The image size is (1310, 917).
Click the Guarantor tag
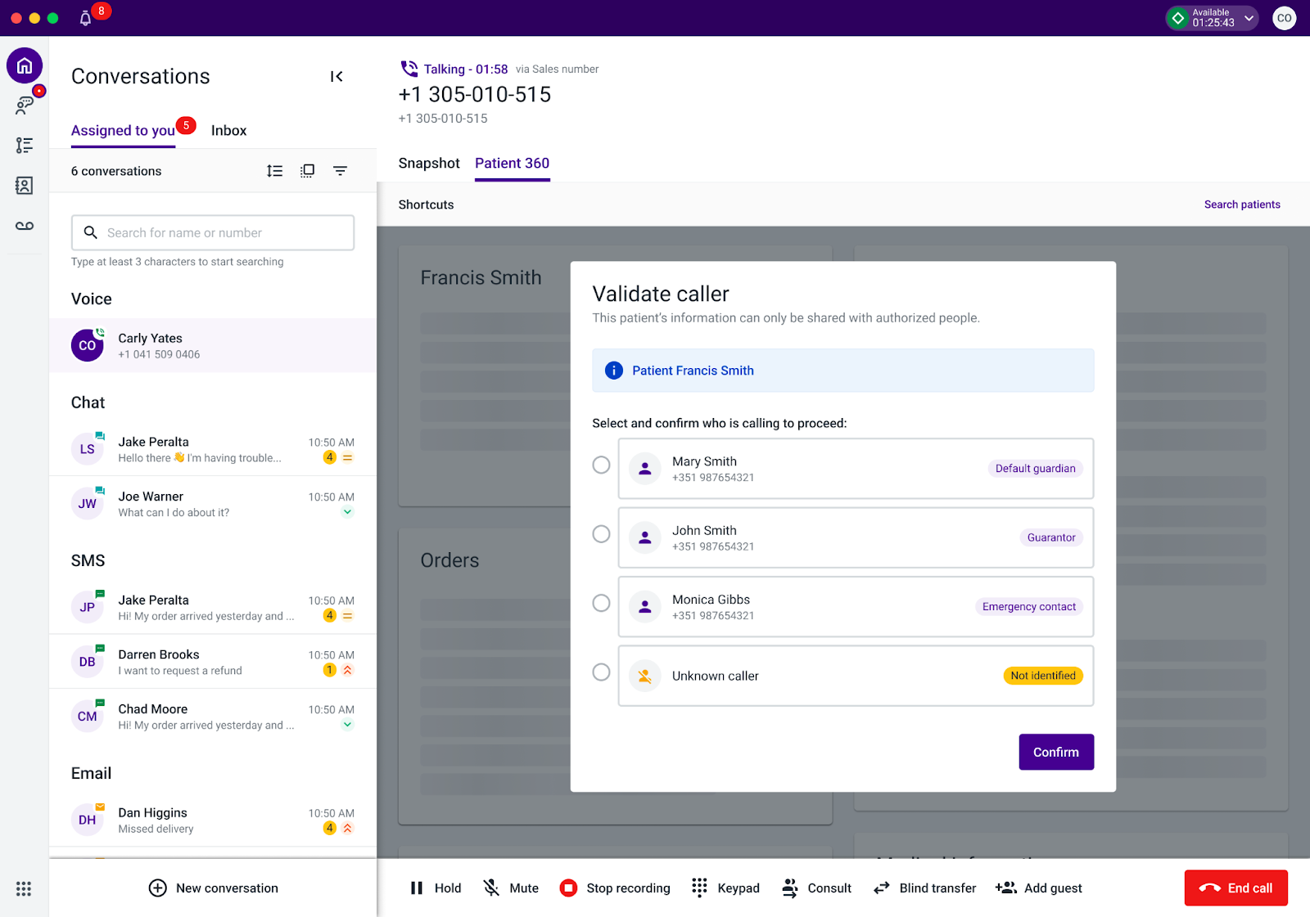coord(1051,537)
